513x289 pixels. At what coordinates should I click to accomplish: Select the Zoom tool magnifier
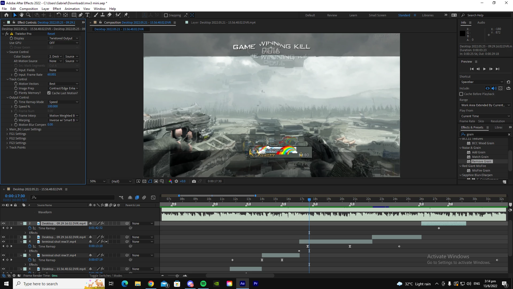click(28, 15)
